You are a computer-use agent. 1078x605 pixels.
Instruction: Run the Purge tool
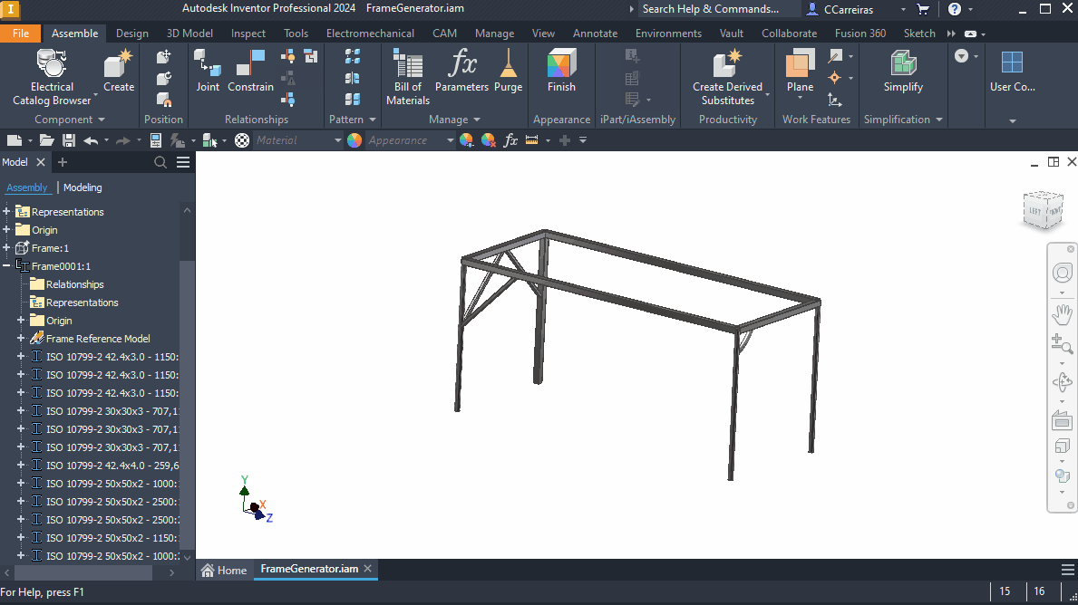508,72
